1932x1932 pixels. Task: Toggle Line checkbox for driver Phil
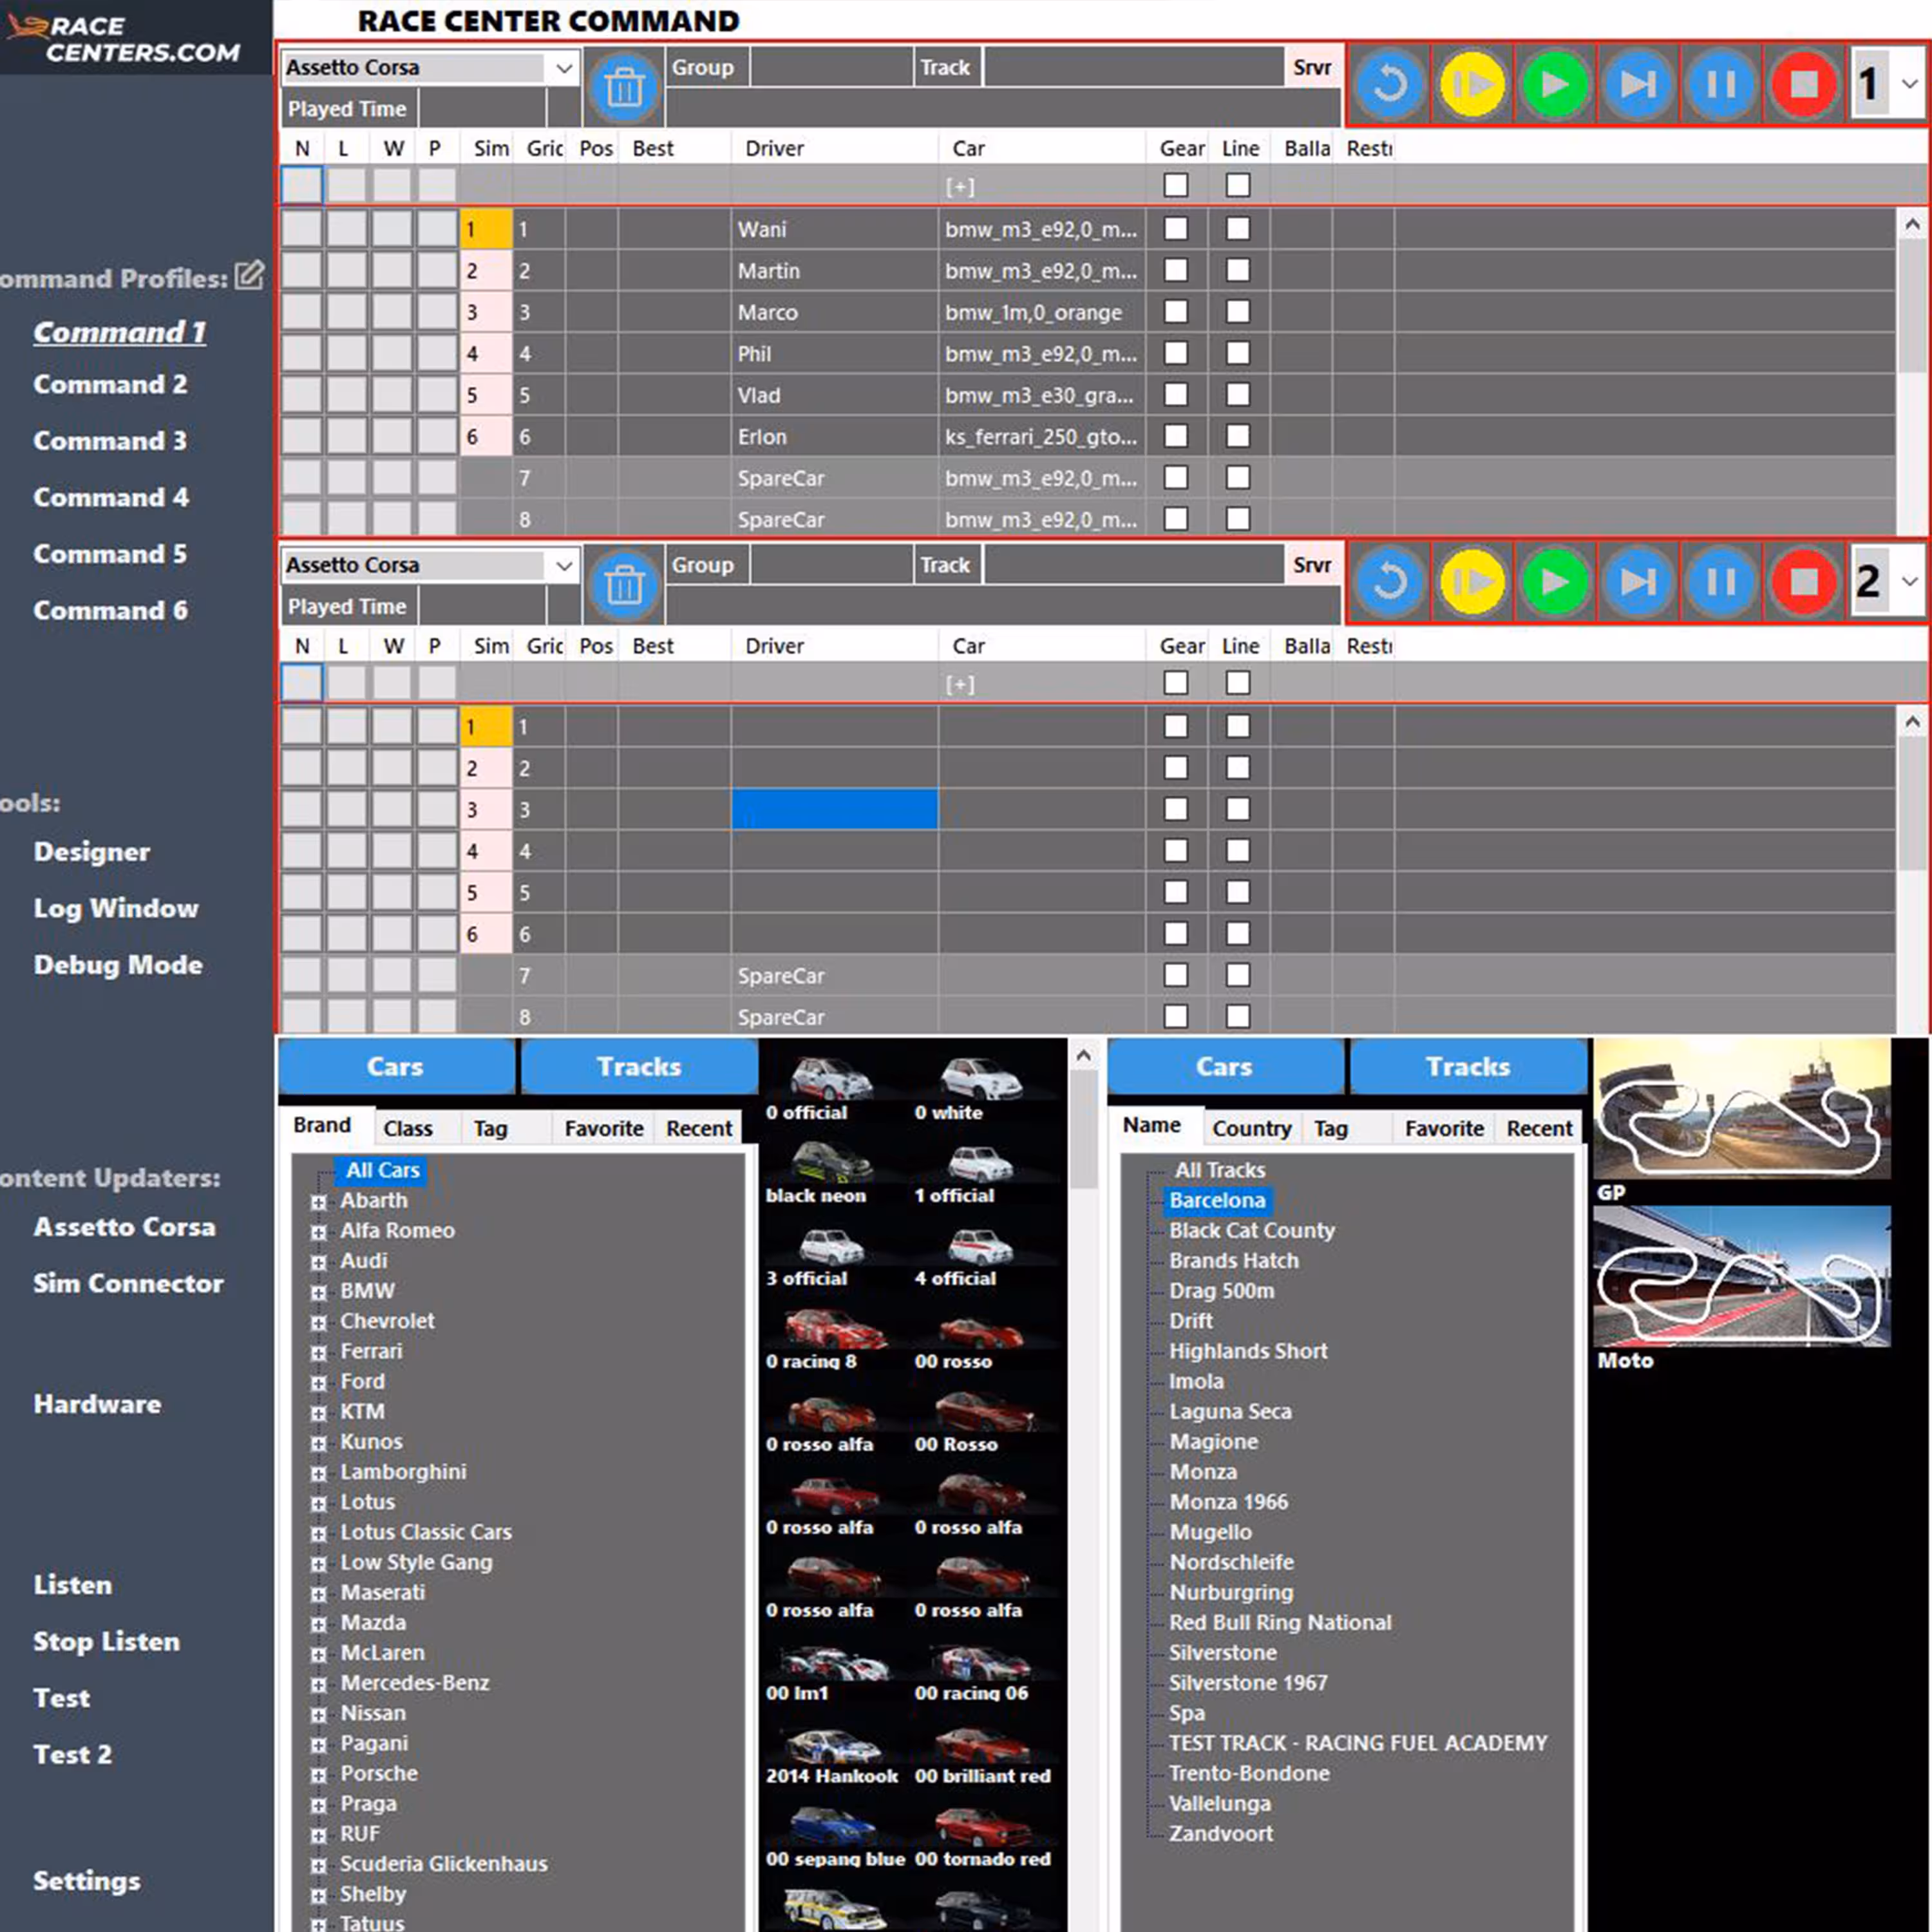tap(1238, 353)
